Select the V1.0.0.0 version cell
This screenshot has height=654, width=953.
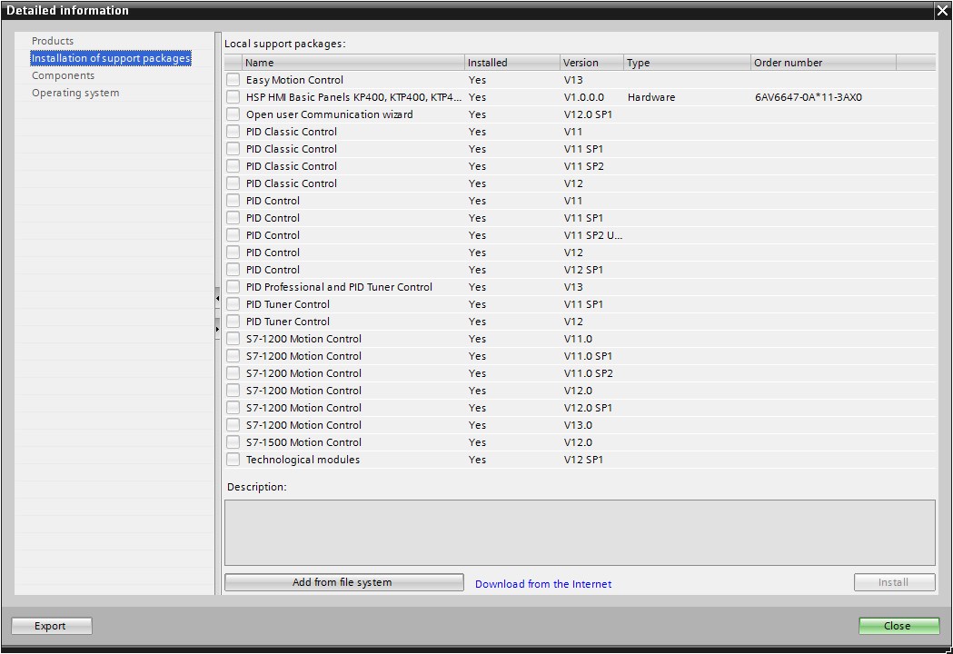[583, 97]
